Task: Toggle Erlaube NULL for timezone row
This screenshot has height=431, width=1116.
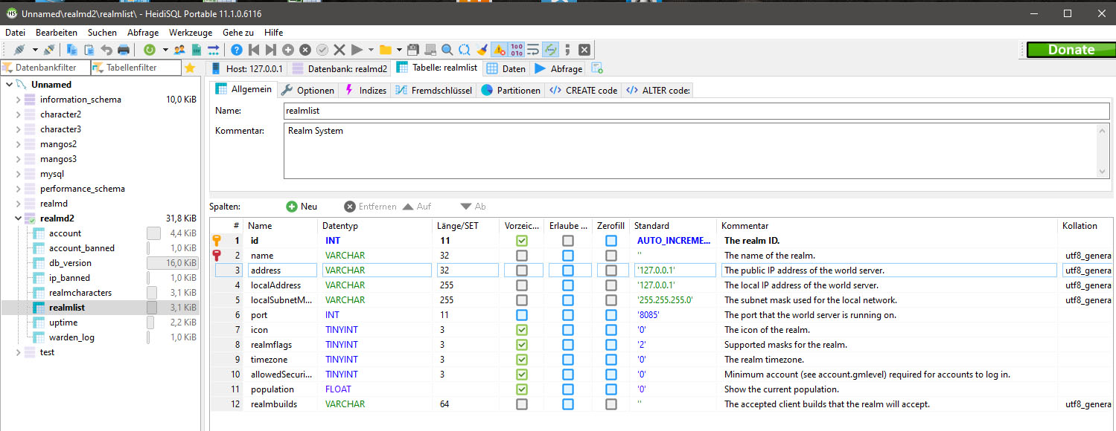Action: tap(568, 360)
